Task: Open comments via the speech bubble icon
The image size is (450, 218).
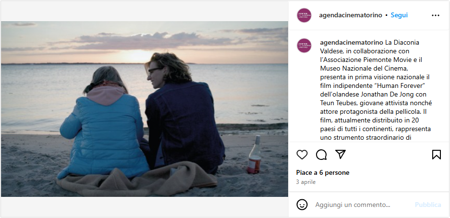Action: coord(321,155)
